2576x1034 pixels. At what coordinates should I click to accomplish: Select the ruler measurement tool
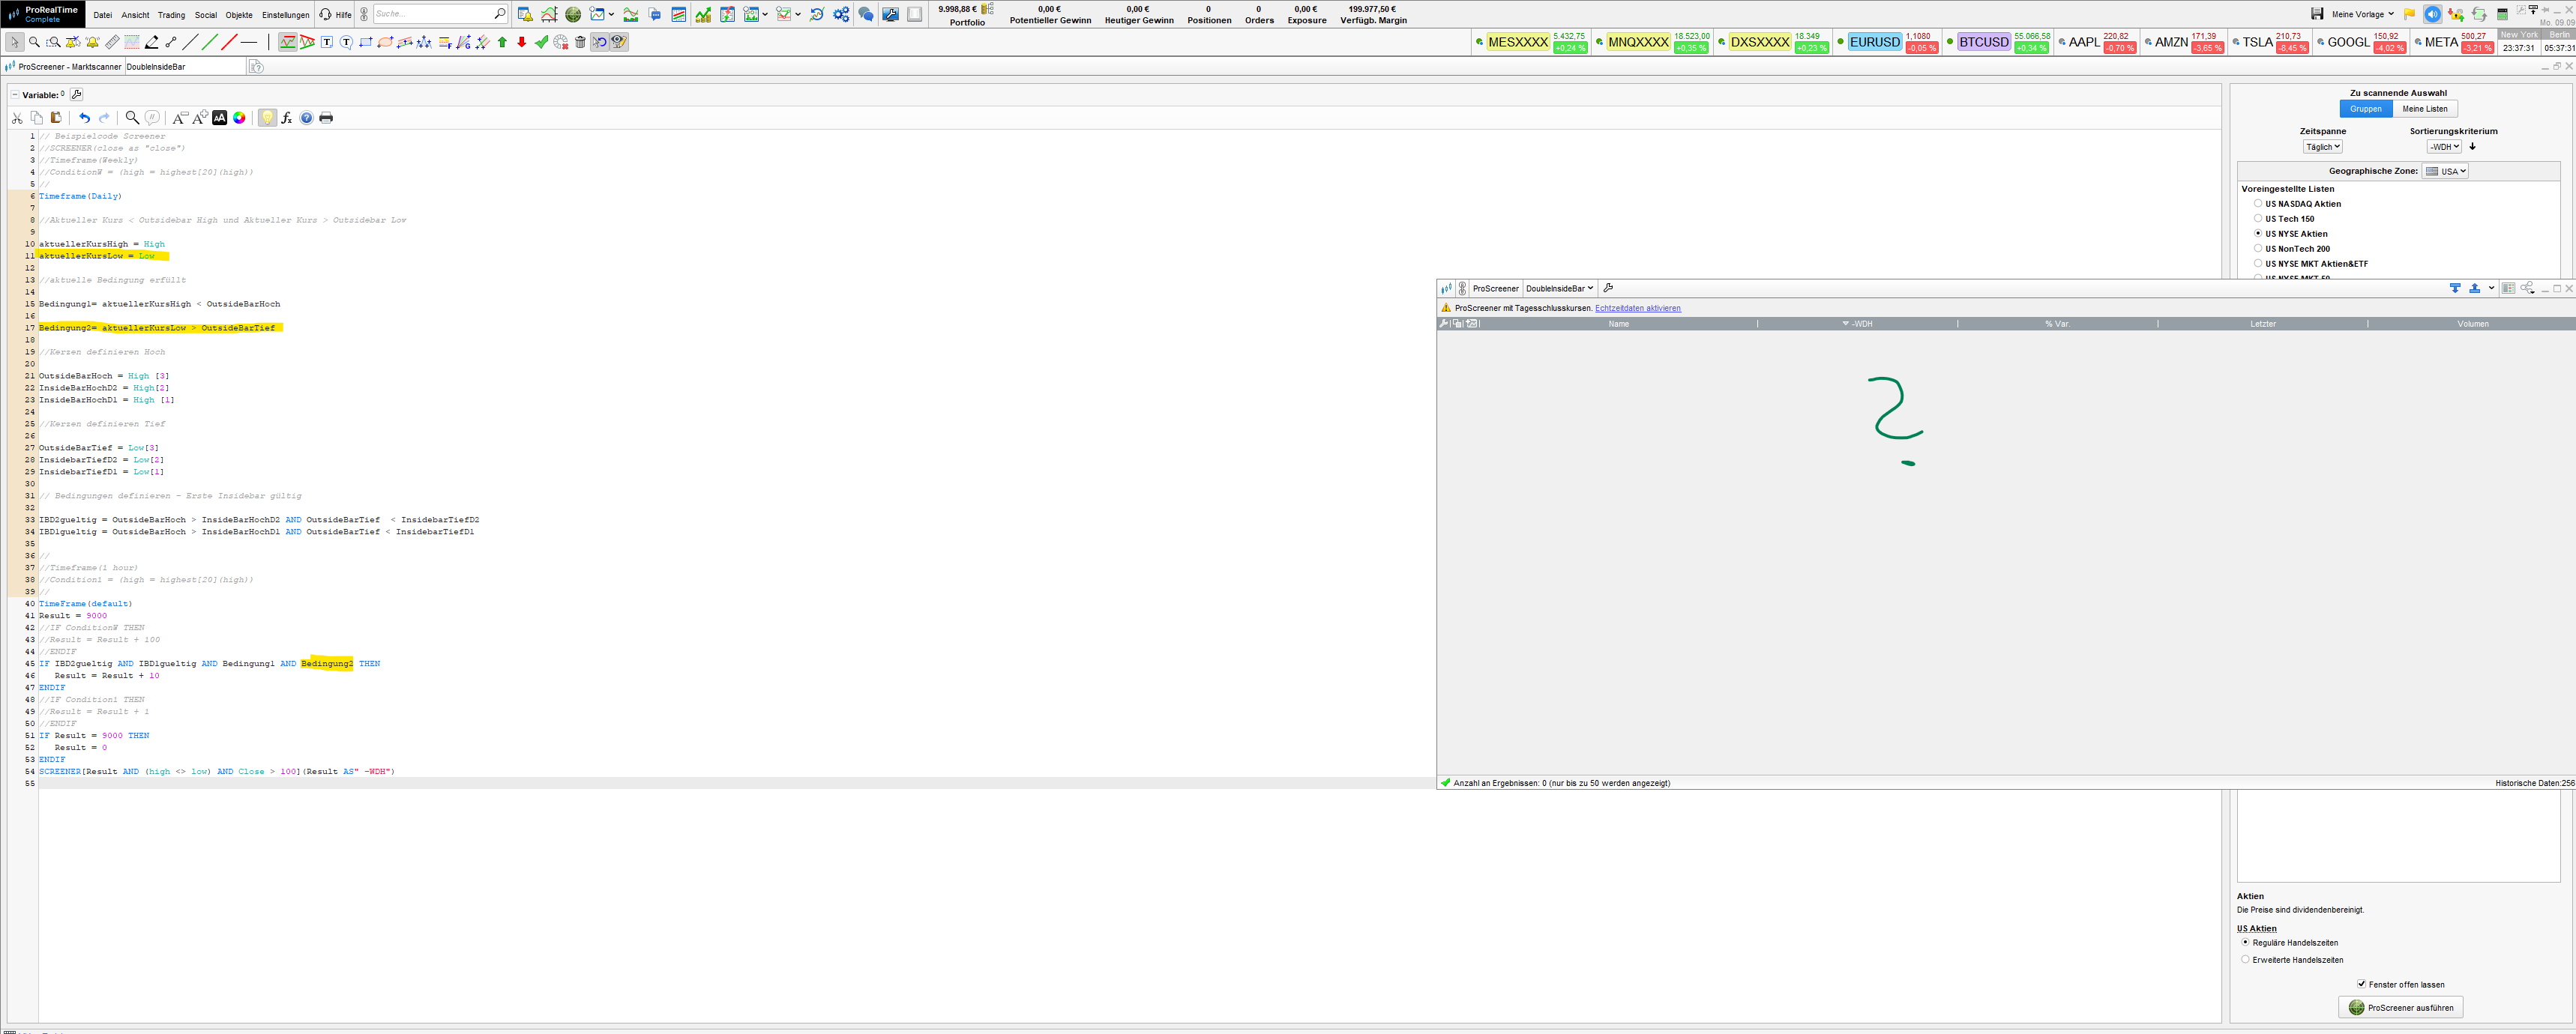click(112, 42)
